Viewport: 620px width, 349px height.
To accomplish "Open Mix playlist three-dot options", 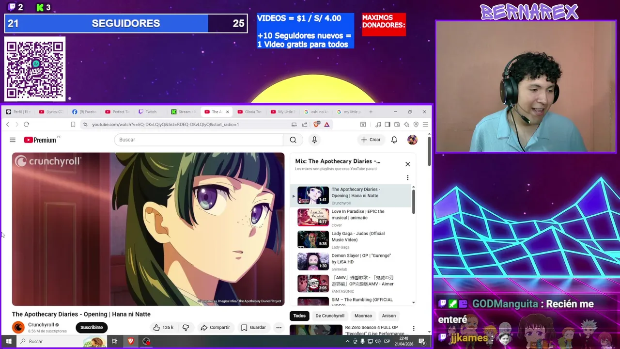I will click(x=407, y=178).
